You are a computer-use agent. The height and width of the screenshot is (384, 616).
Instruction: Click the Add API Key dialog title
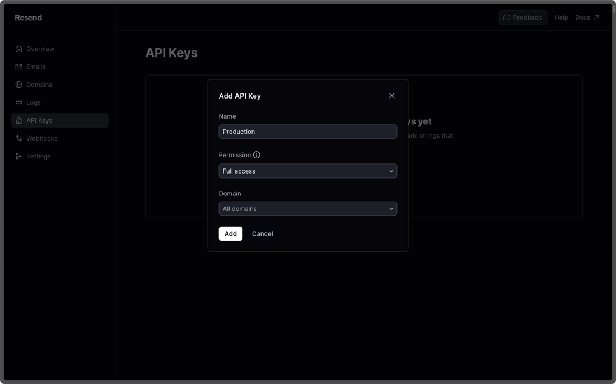coord(240,96)
